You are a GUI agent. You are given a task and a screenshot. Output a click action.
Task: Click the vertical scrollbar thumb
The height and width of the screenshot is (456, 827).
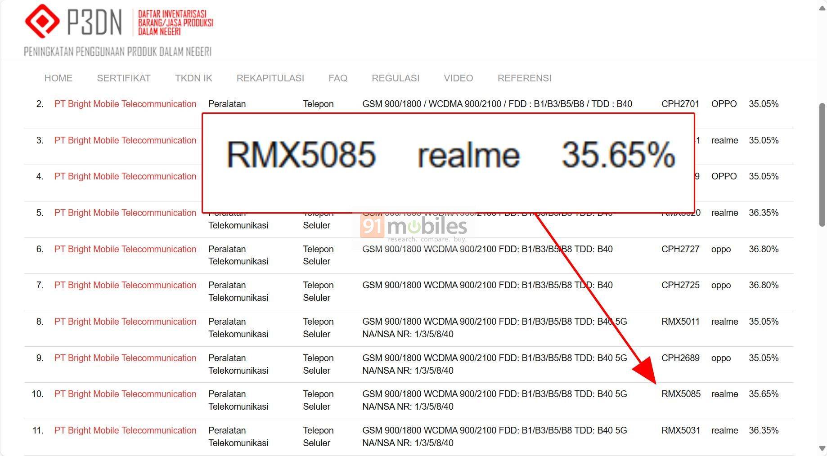[x=822, y=165]
